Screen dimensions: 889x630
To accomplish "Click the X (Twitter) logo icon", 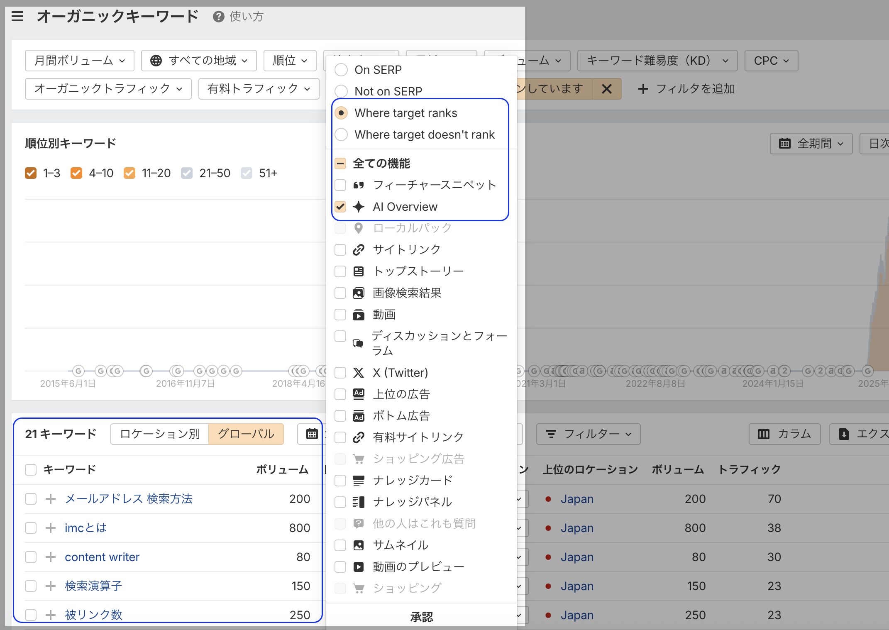I will point(359,373).
